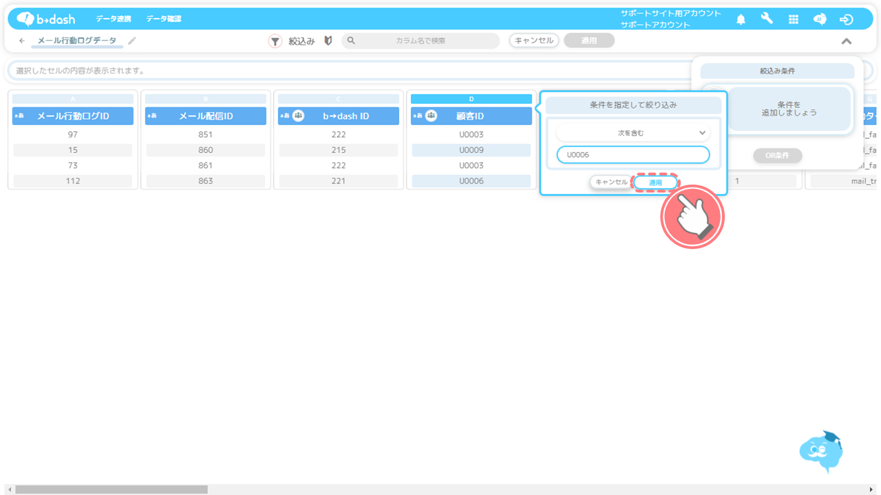Click the magnifier icon in the column search
Screen dimensions: 881x495
351,41
